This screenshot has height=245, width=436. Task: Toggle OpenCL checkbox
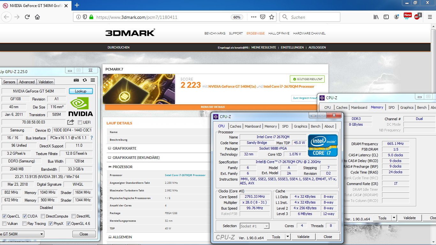[4, 216]
